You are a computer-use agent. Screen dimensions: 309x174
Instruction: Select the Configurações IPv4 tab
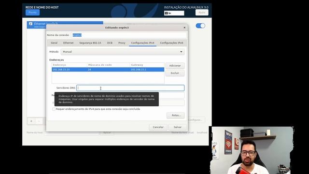[x=143, y=43]
